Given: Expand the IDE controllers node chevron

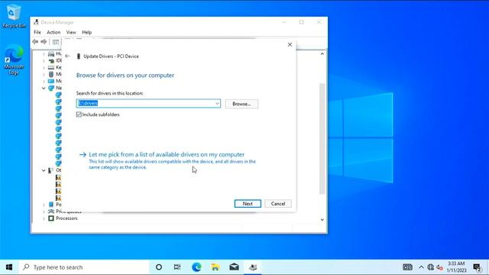Looking at the screenshot, I should [x=44, y=61].
